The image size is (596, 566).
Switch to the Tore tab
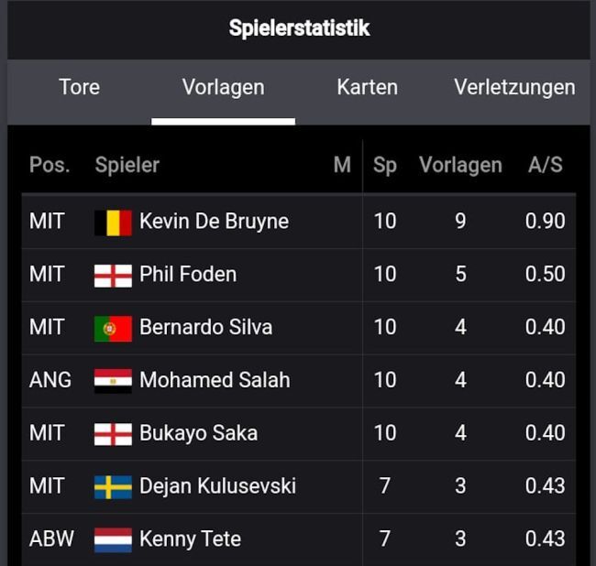pyautogui.click(x=79, y=88)
